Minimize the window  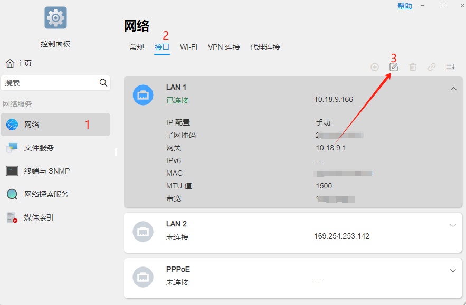422,6
